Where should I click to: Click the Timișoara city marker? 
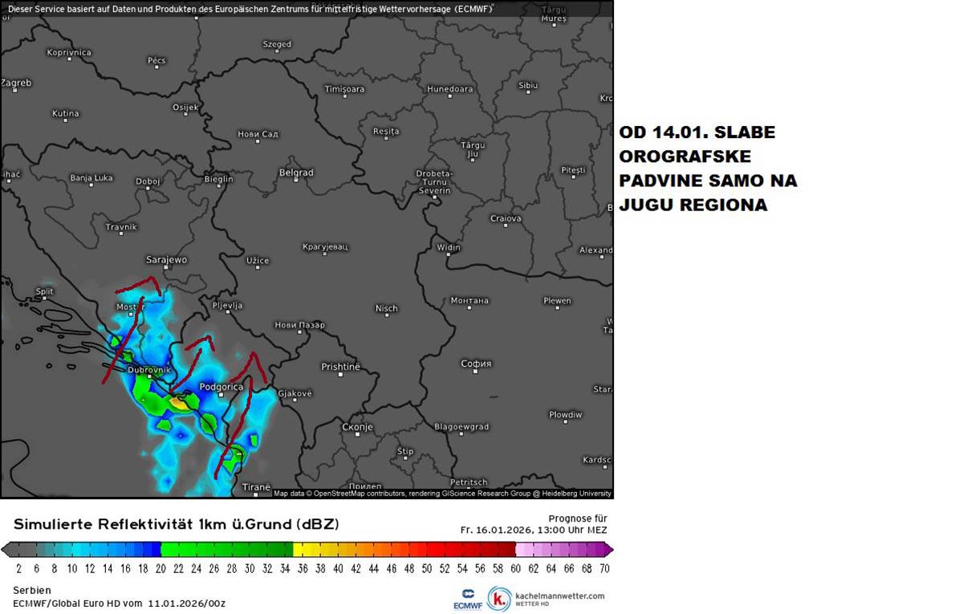click(x=344, y=96)
